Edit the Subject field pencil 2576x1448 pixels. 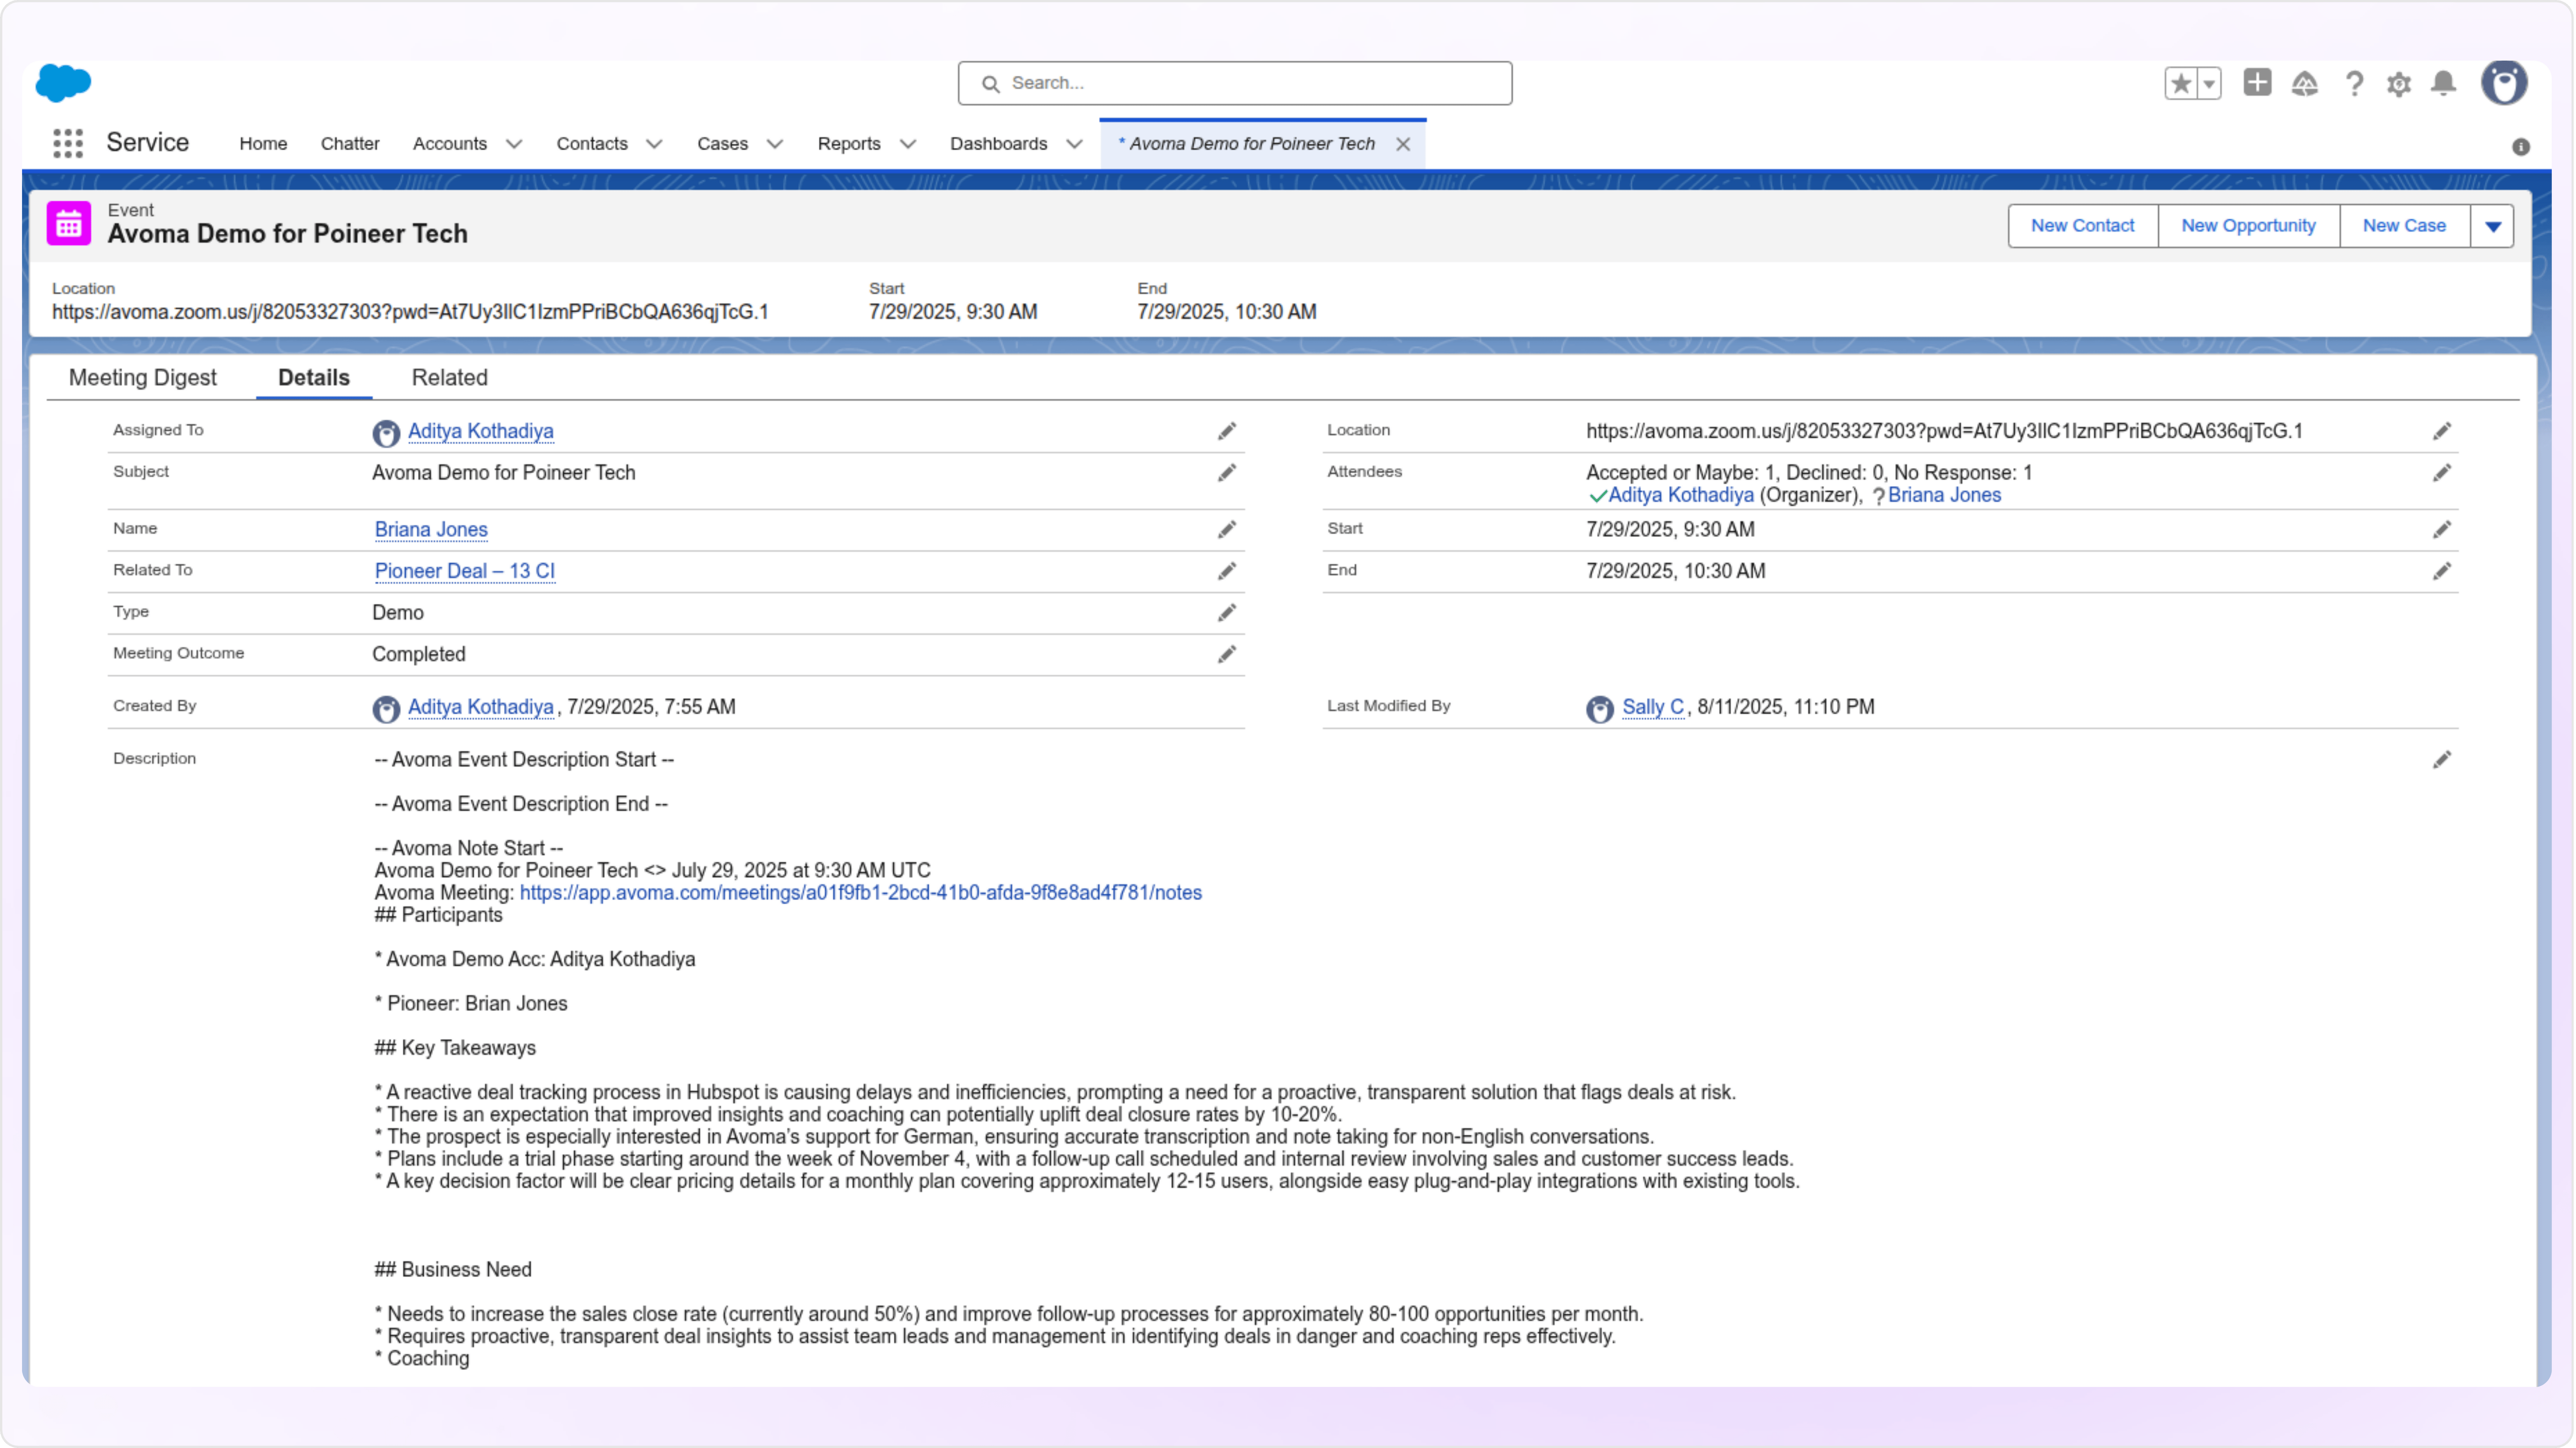pyautogui.click(x=1227, y=474)
